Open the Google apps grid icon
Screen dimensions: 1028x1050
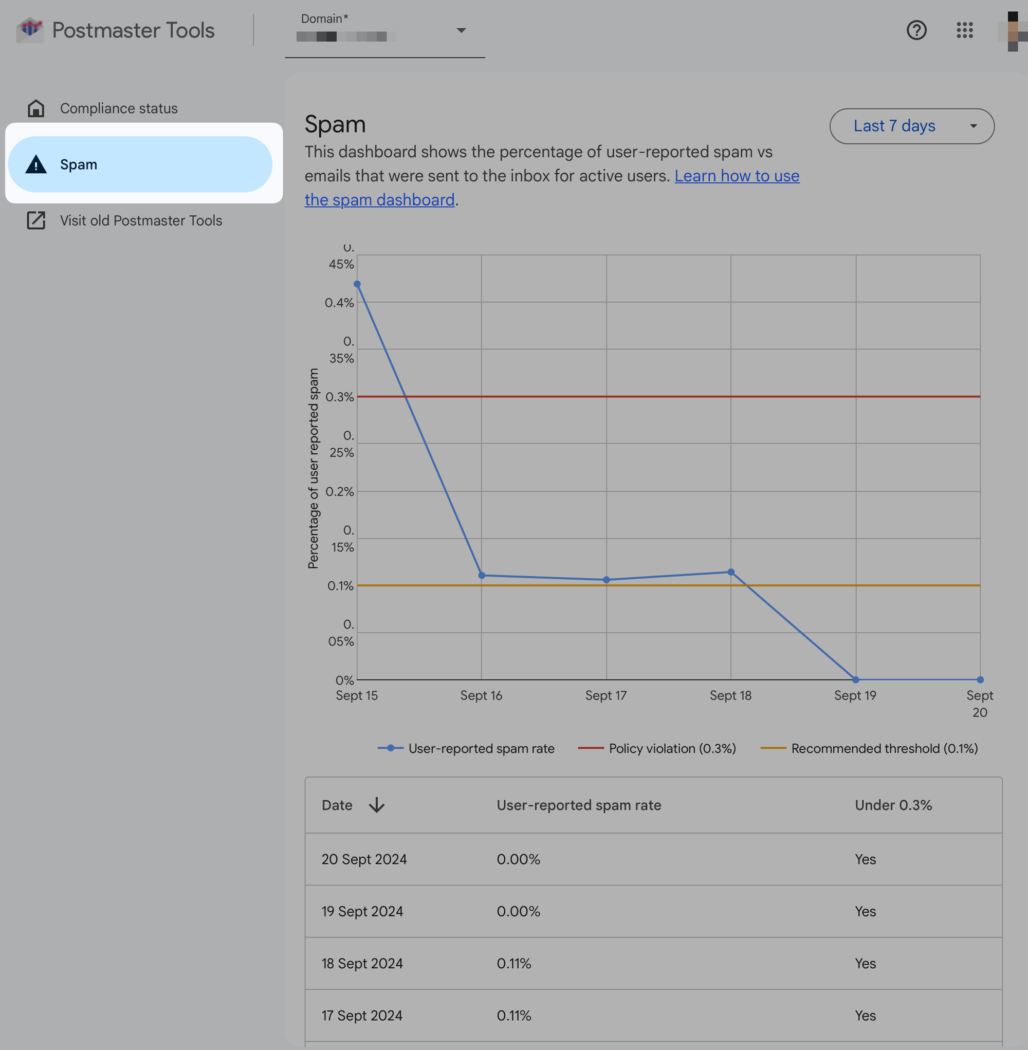[964, 30]
